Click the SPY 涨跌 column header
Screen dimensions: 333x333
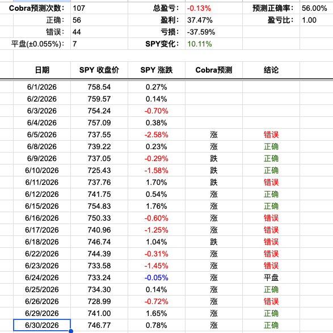[157, 70]
